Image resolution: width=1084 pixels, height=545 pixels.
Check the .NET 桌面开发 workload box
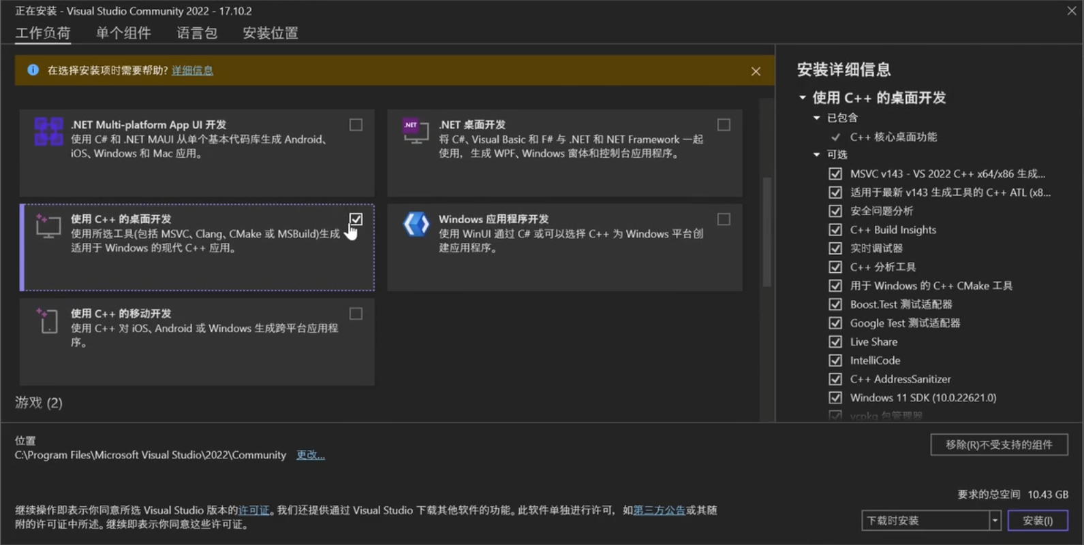(x=724, y=125)
